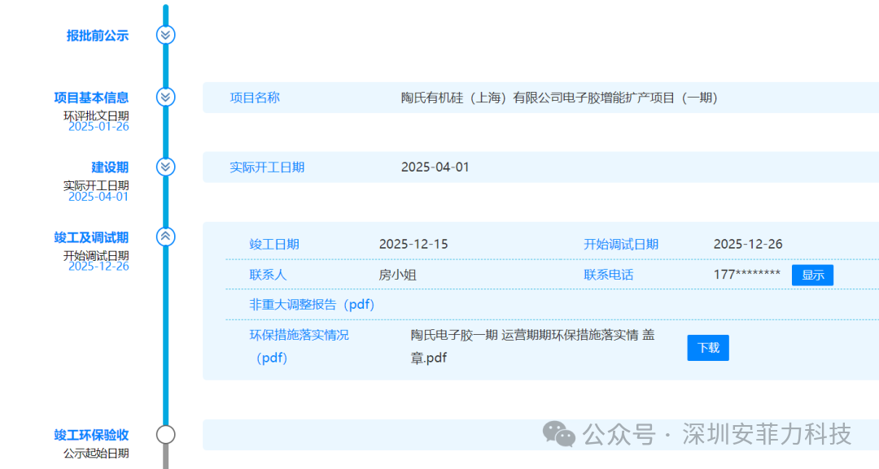
Task: Open the 报批前公示 stage label
Action: click(x=98, y=35)
